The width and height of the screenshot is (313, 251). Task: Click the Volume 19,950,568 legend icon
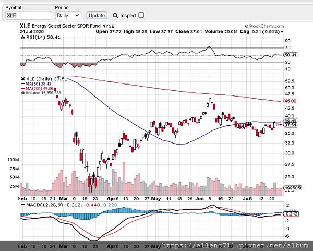(x=23, y=93)
